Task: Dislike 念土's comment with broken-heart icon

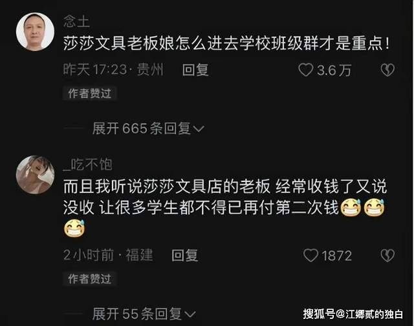Action: point(387,70)
